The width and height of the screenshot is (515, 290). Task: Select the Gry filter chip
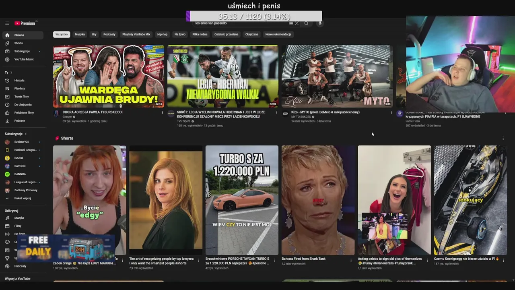click(x=94, y=34)
